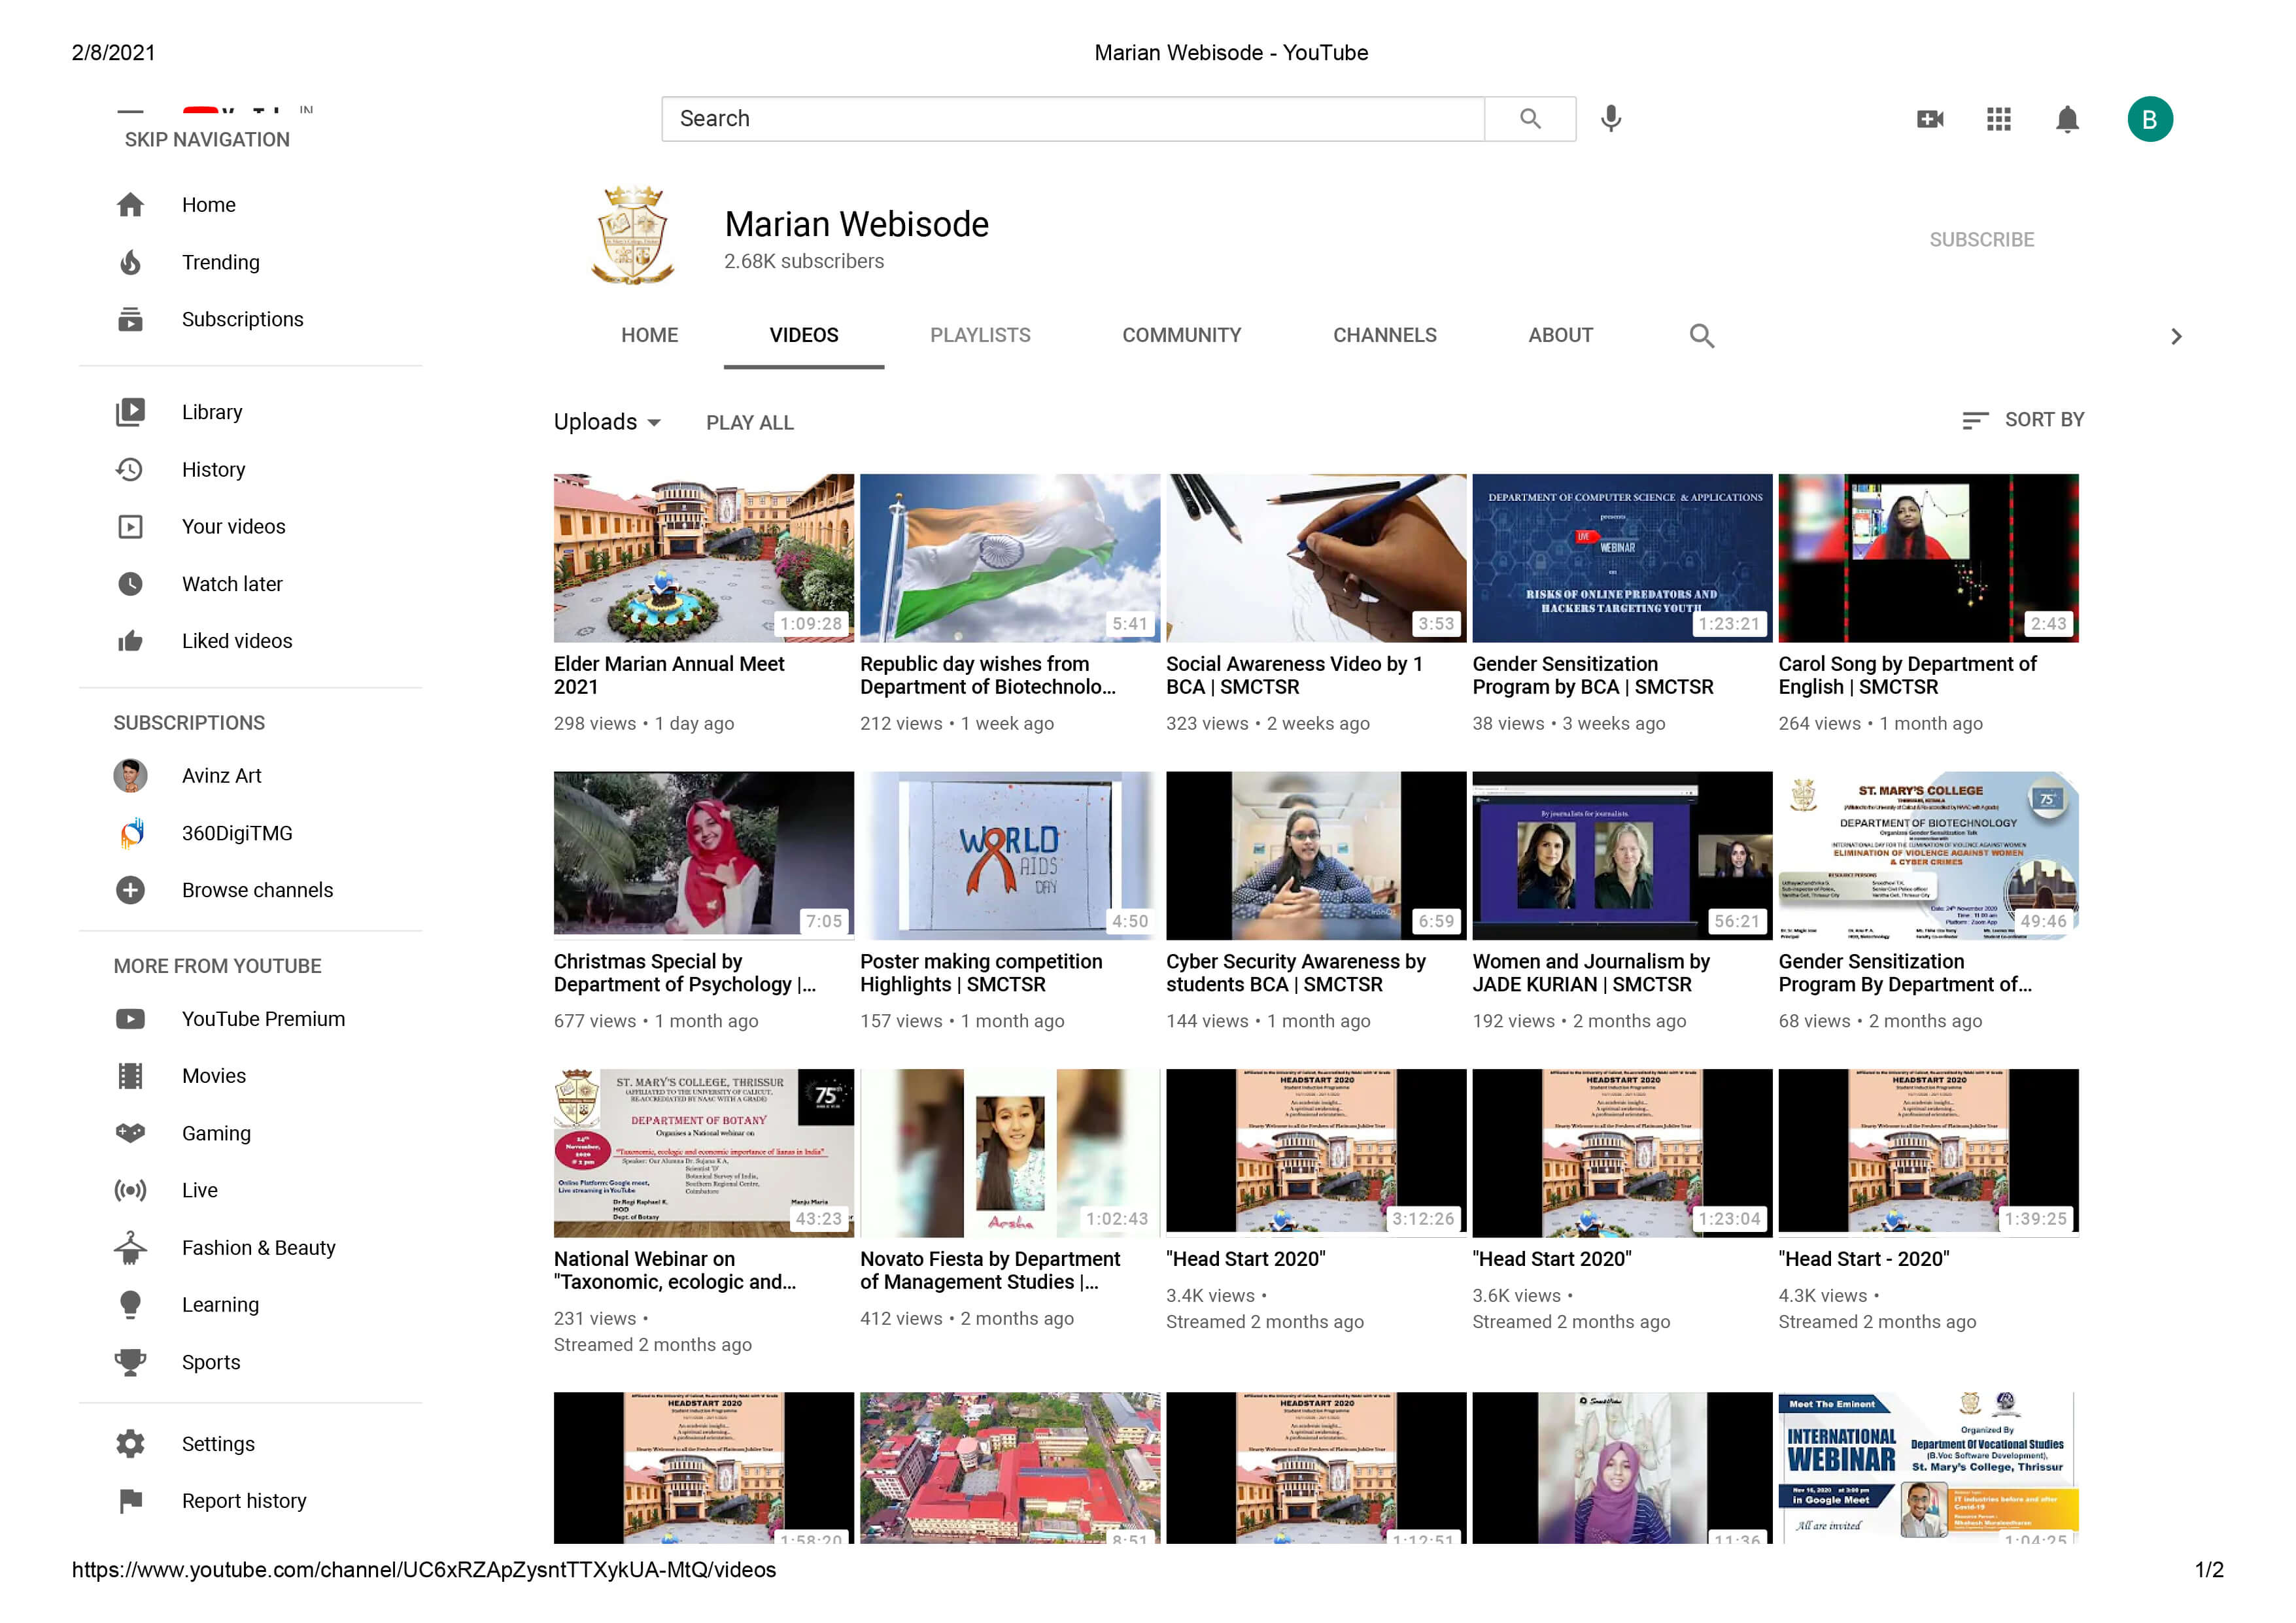
Task: Open the Uploads dropdown
Action: (x=607, y=422)
